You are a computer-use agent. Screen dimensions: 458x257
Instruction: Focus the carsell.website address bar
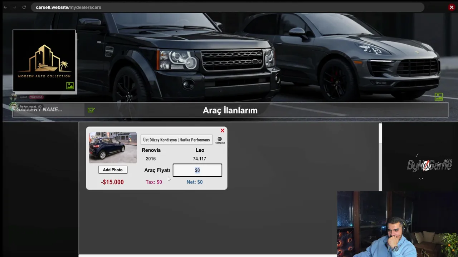228,7
